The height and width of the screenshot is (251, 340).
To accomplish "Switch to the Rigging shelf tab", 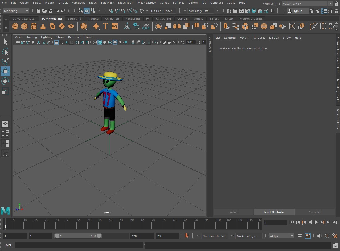I will click(93, 19).
